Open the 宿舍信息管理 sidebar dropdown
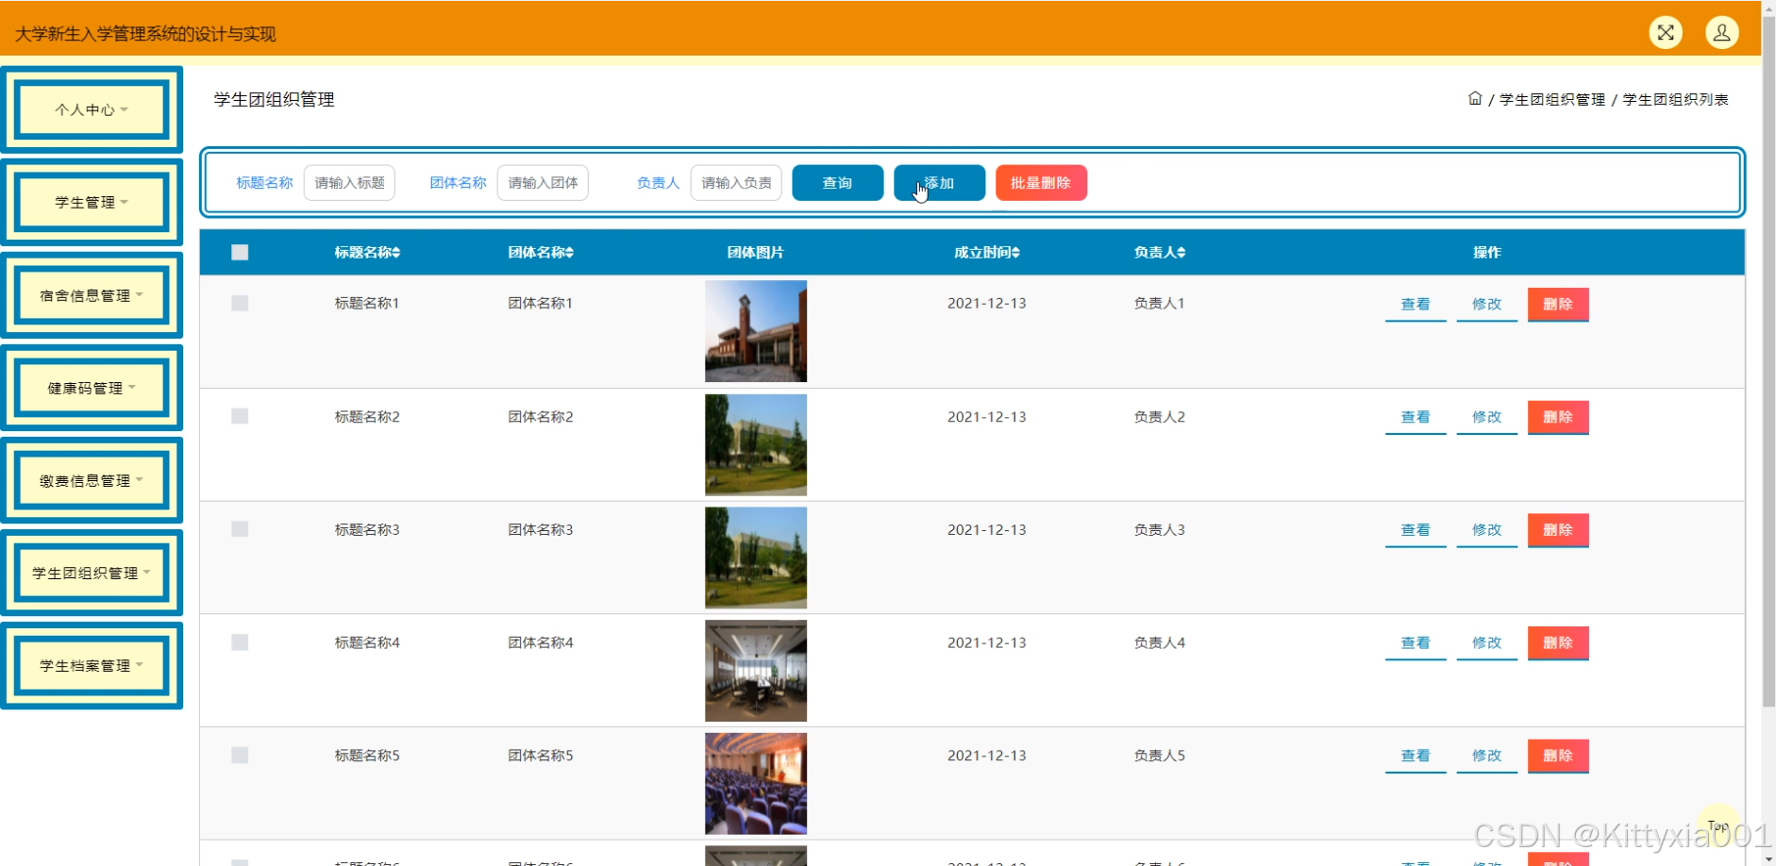This screenshot has height=866, width=1776. (x=92, y=295)
